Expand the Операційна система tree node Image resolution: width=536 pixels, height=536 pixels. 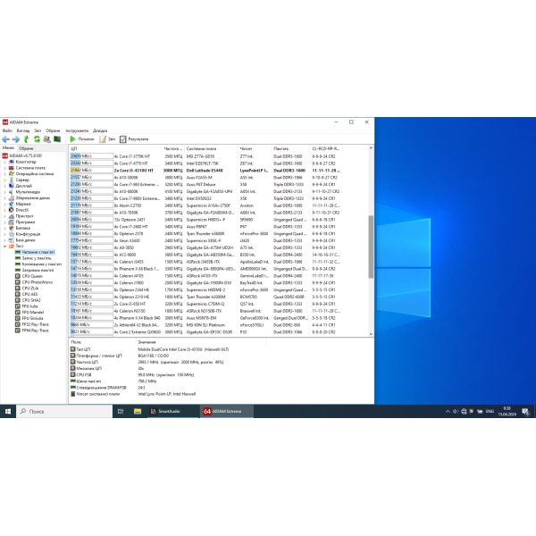tap(4, 174)
